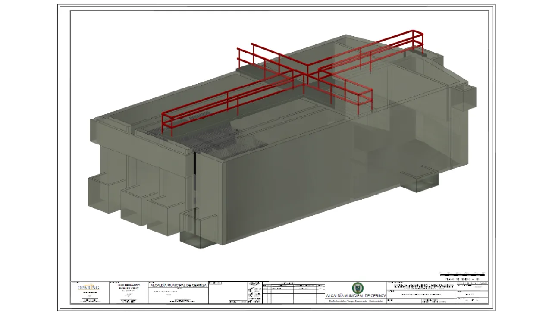This screenshot has width=552, height=314.
Task: Click the Plano de Diseño 3D label
Action: (462, 279)
